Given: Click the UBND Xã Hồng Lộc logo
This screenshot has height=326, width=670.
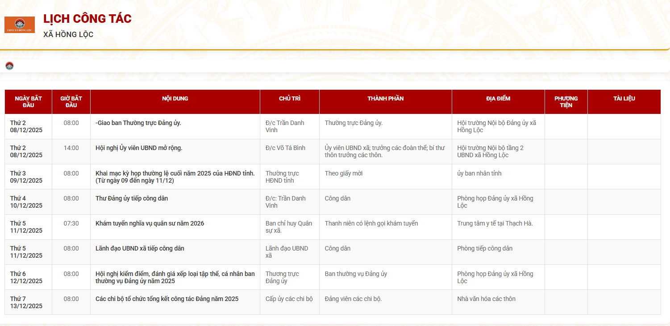Looking at the screenshot, I should click(20, 25).
